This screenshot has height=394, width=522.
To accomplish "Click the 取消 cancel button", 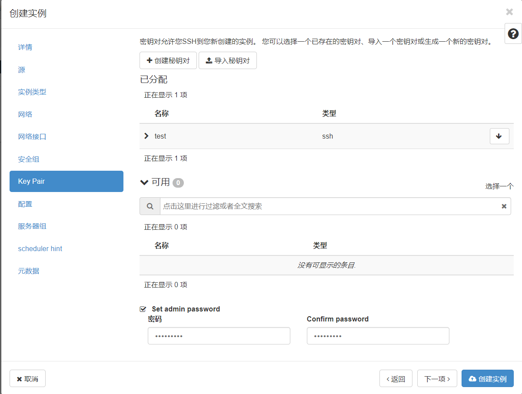I will coord(27,379).
